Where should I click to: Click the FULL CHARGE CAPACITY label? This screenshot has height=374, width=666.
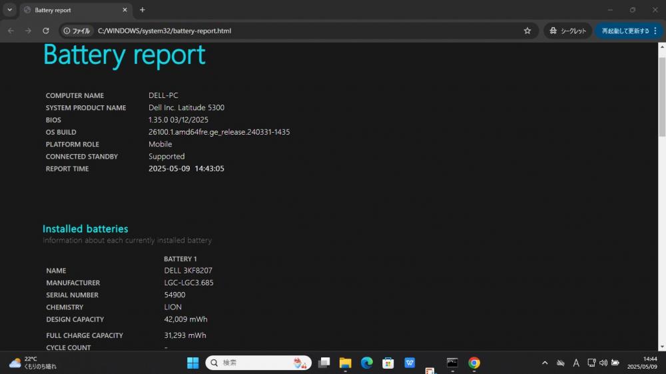(x=85, y=336)
